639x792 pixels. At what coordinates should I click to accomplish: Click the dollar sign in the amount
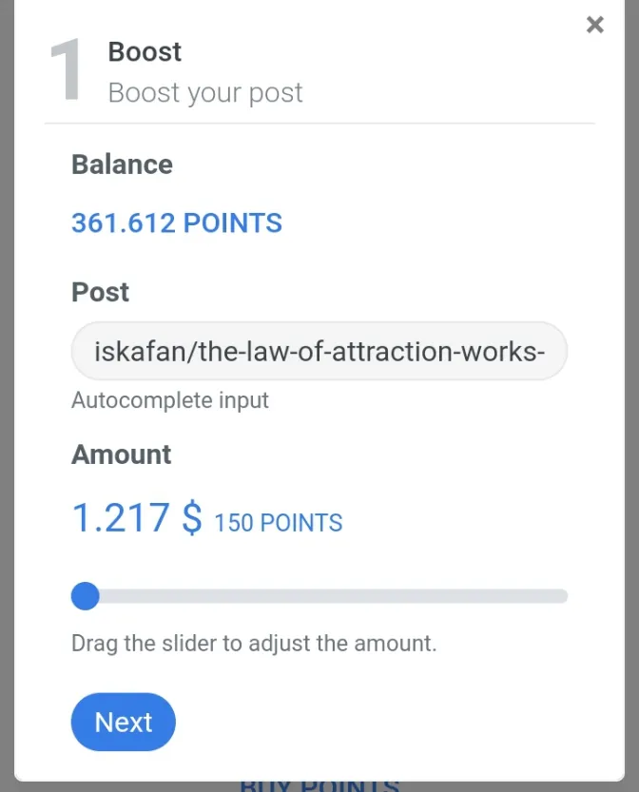tap(192, 518)
